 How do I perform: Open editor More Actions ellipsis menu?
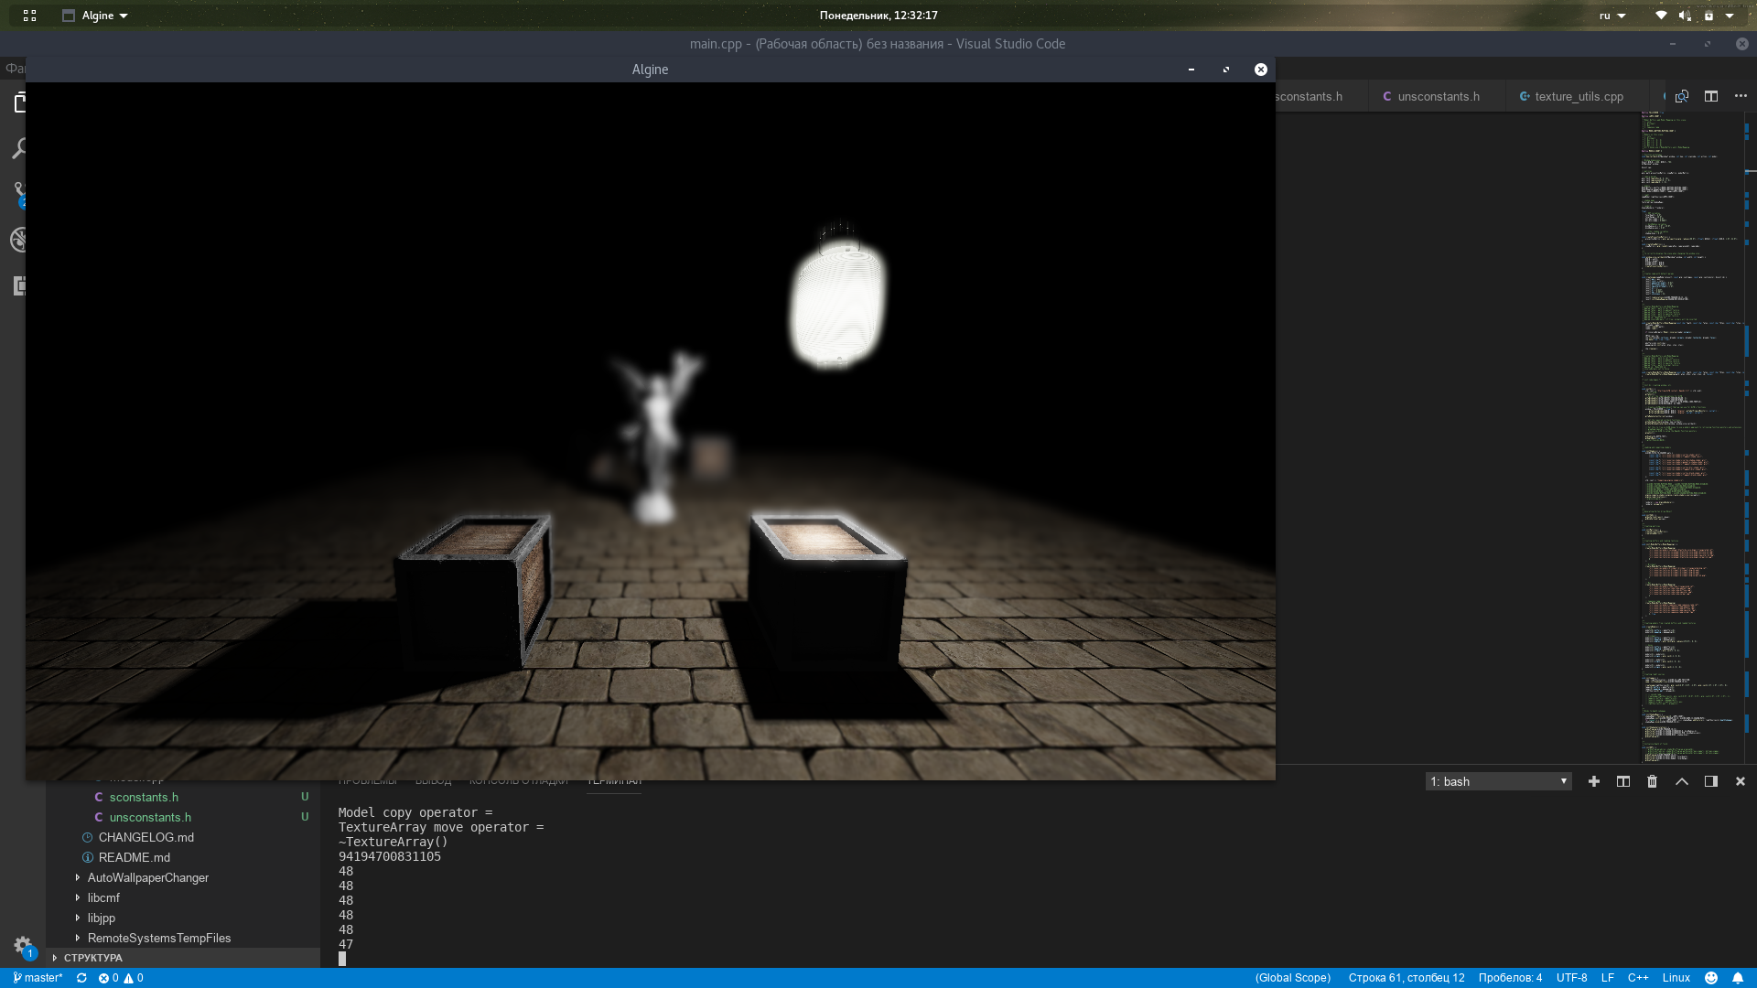pos(1740,96)
